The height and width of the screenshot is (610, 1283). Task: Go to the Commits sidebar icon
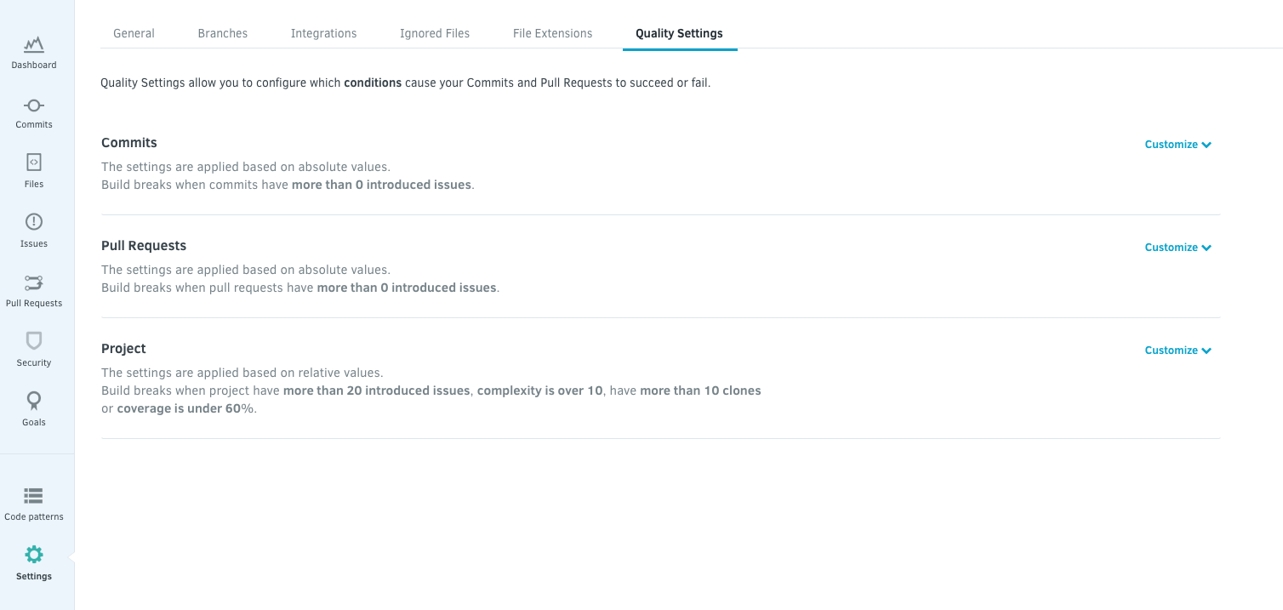coord(34,105)
